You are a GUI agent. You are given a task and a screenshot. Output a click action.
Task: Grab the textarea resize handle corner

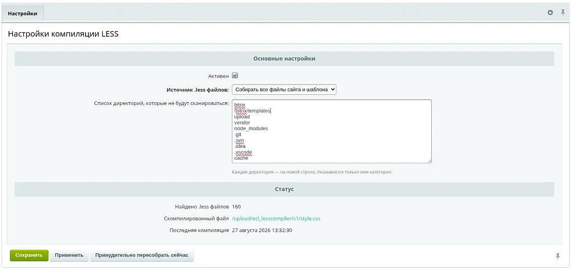click(x=430, y=161)
